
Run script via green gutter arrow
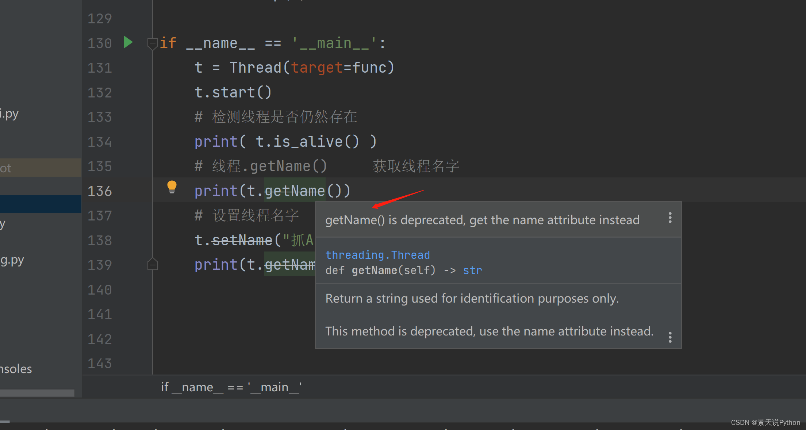[x=128, y=43]
